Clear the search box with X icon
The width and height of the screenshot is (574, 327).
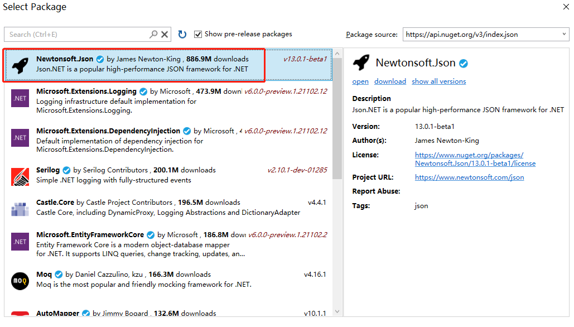pyautogui.click(x=165, y=35)
